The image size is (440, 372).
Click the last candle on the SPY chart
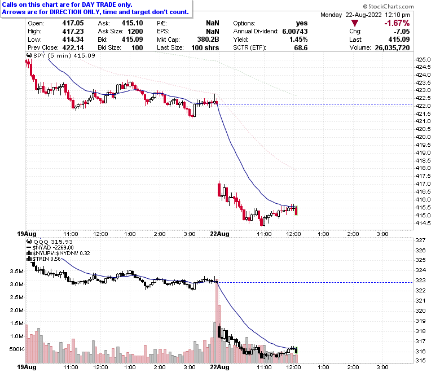coord(296,211)
